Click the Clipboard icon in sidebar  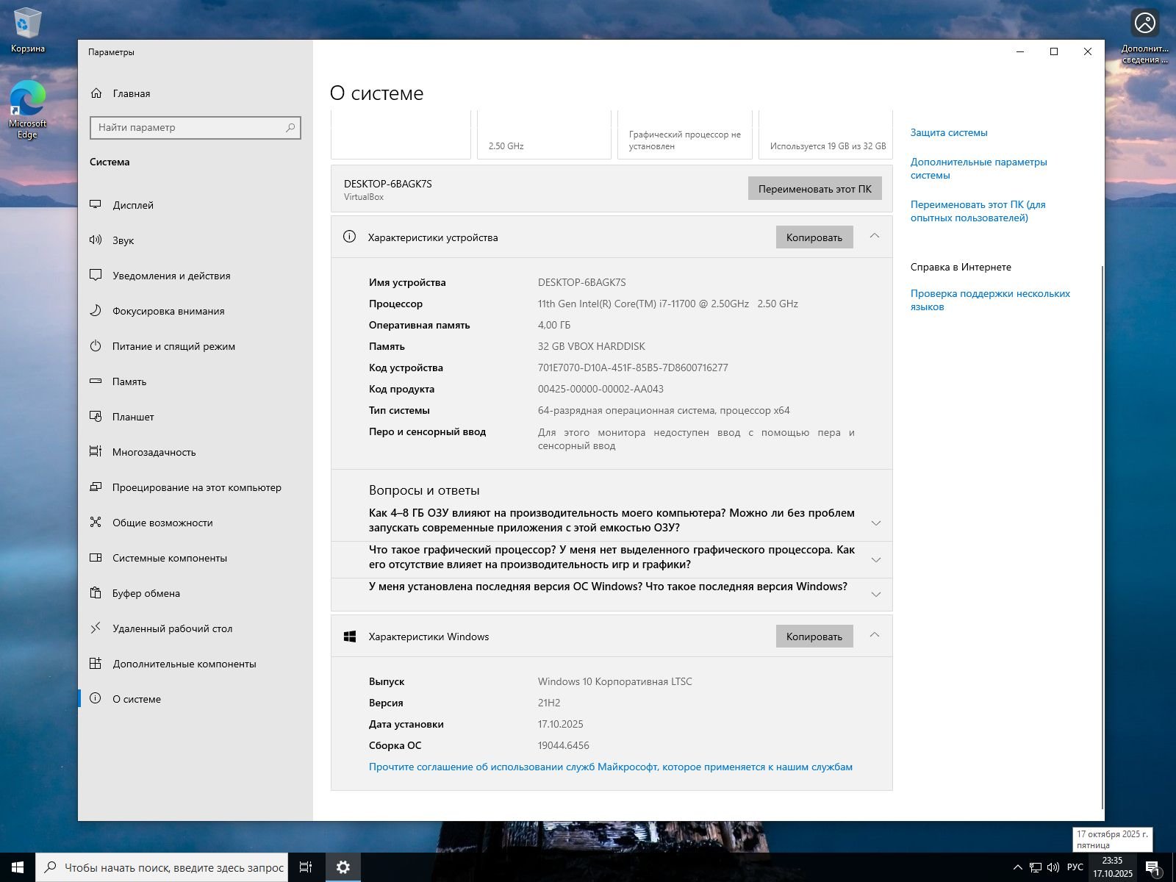point(96,593)
